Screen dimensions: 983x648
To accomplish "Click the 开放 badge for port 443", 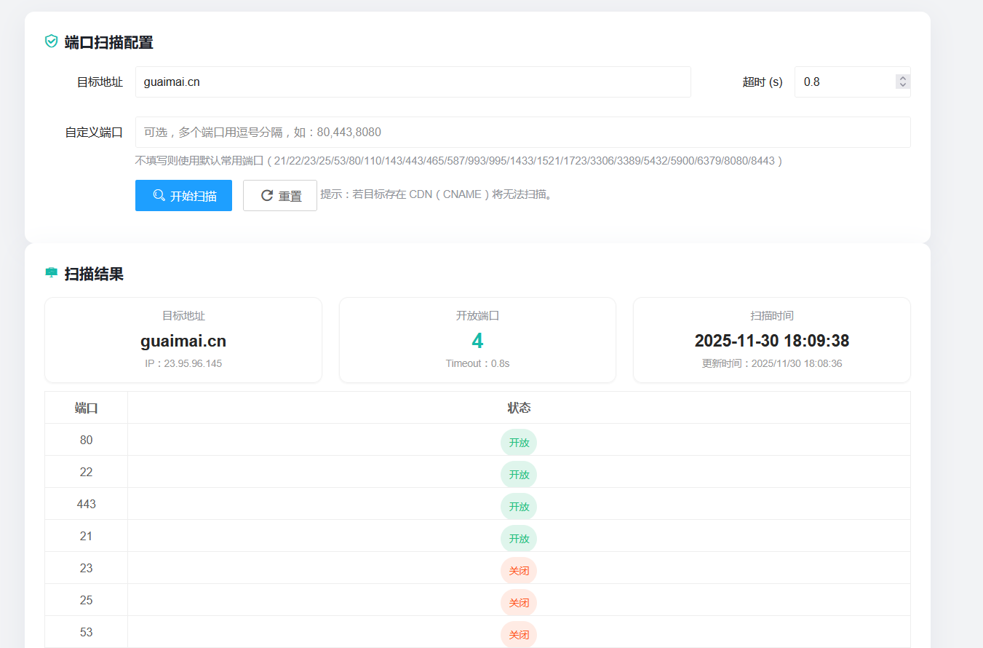I will [518, 506].
